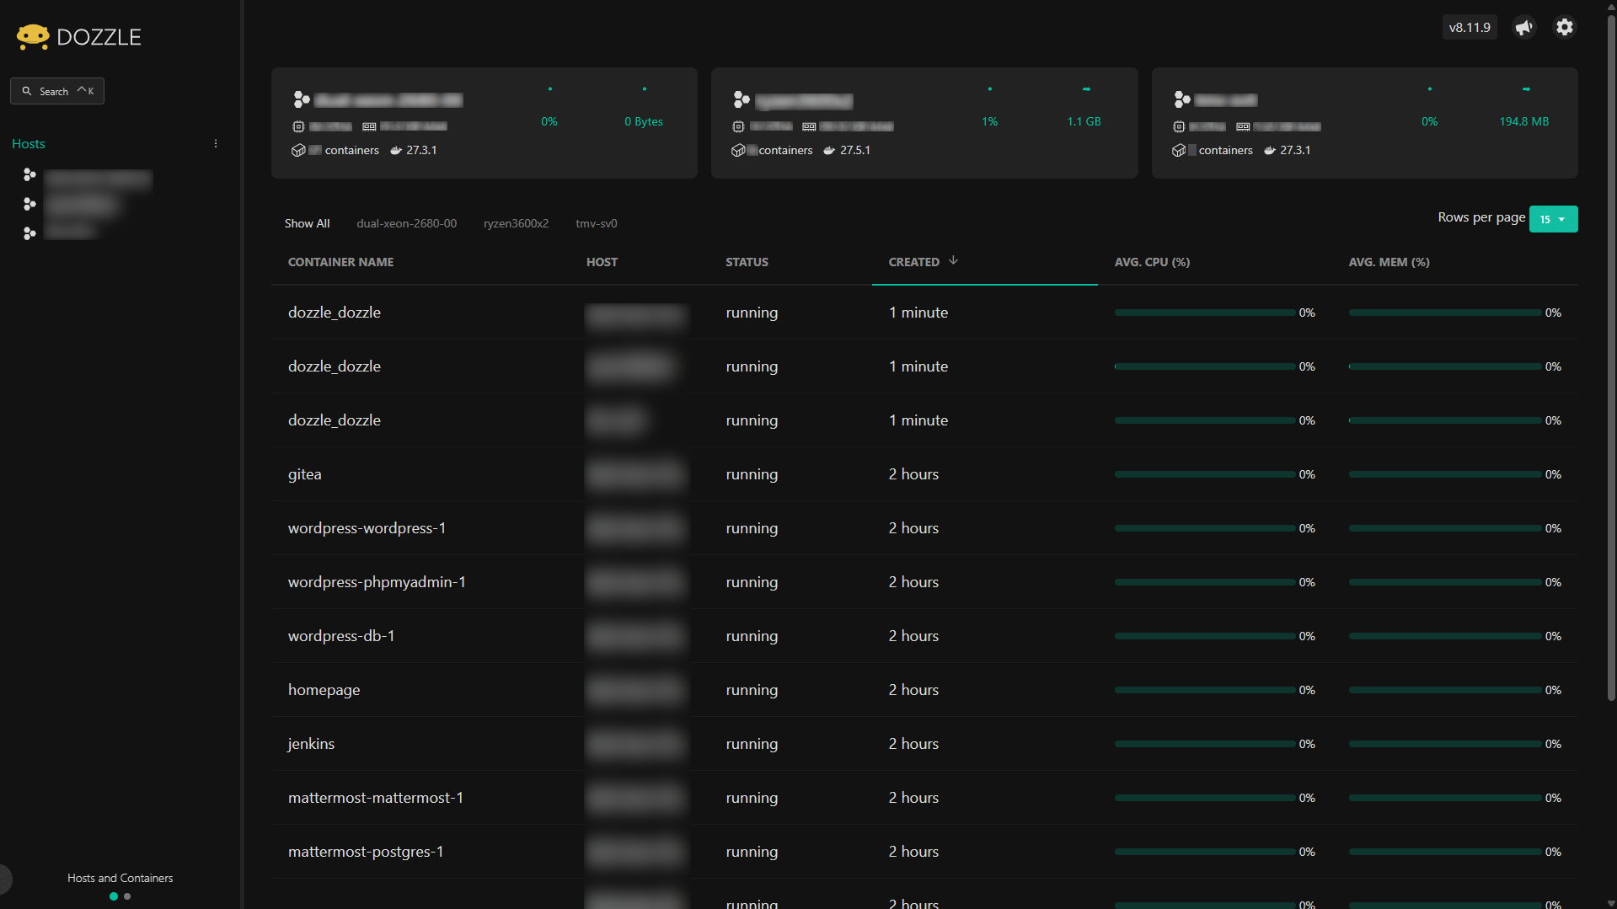Click the Hosts sidebar heading

pyautogui.click(x=29, y=144)
